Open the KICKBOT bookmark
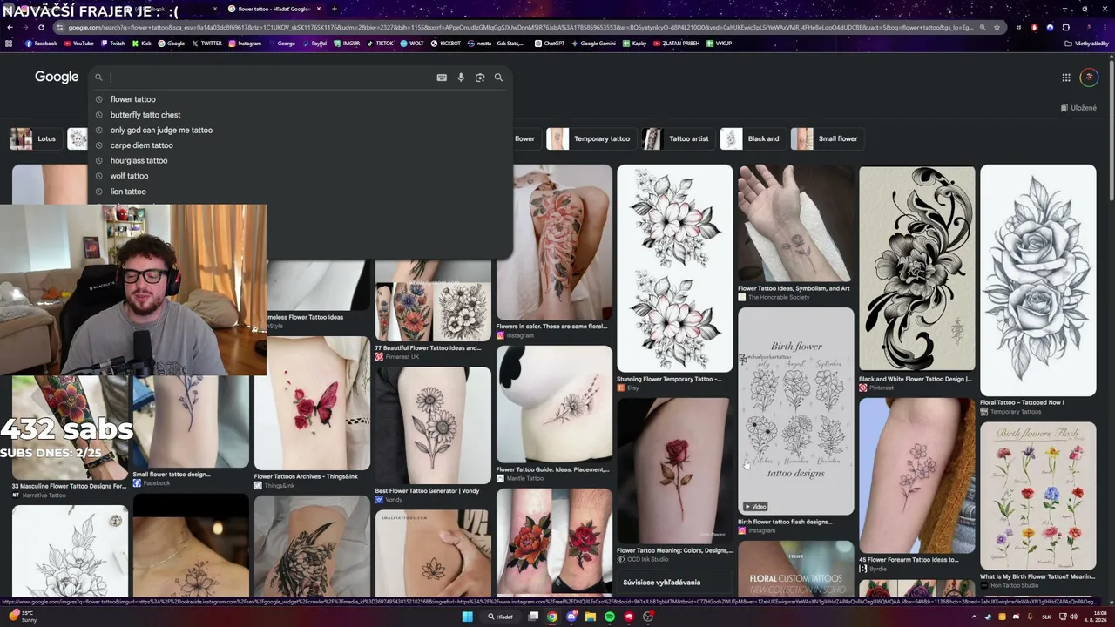Image resolution: width=1115 pixels, height=627 pixels. (445, 44)
